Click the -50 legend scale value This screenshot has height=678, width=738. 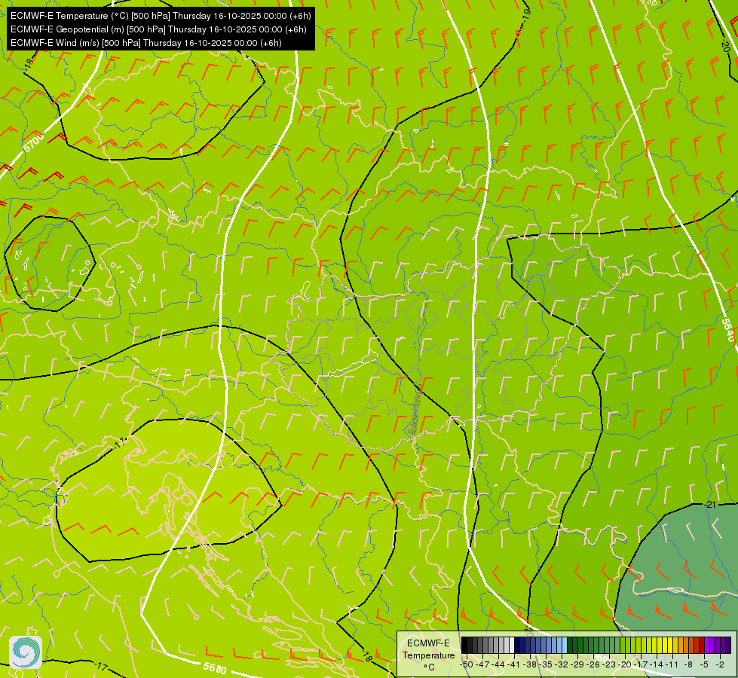(x=467, y=665)
